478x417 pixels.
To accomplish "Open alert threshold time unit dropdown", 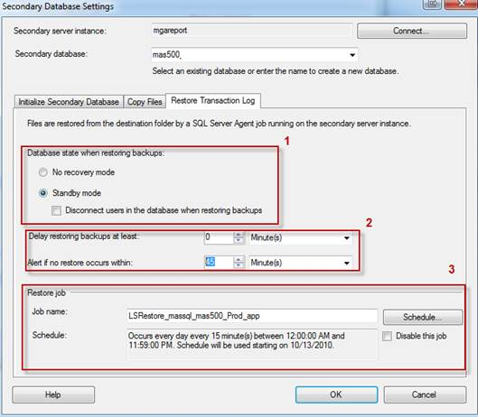I will (347, 263).
